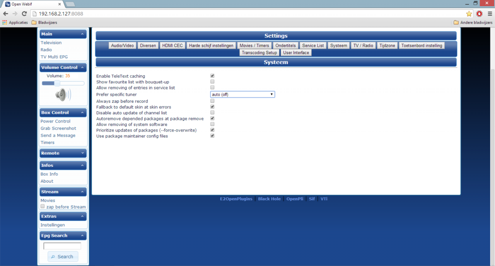Click the browser address bar
495x266 pixels.
tap(247, 14)
